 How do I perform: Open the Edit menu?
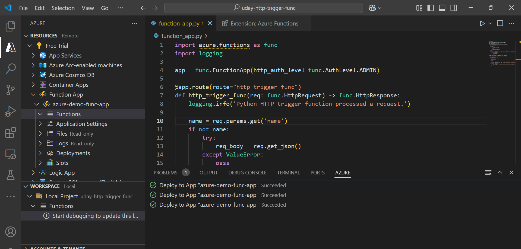(40, 8)
